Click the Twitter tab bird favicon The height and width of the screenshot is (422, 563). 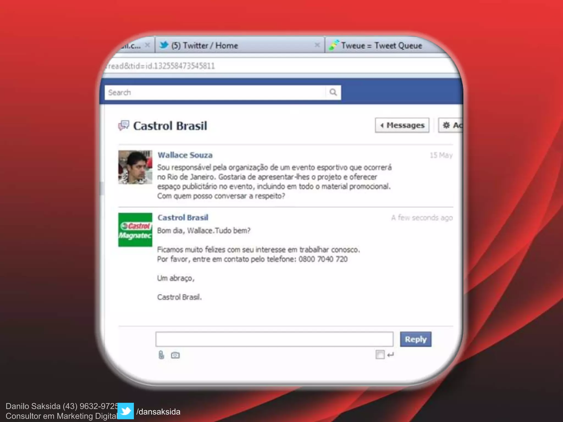[x=164, y=45]
